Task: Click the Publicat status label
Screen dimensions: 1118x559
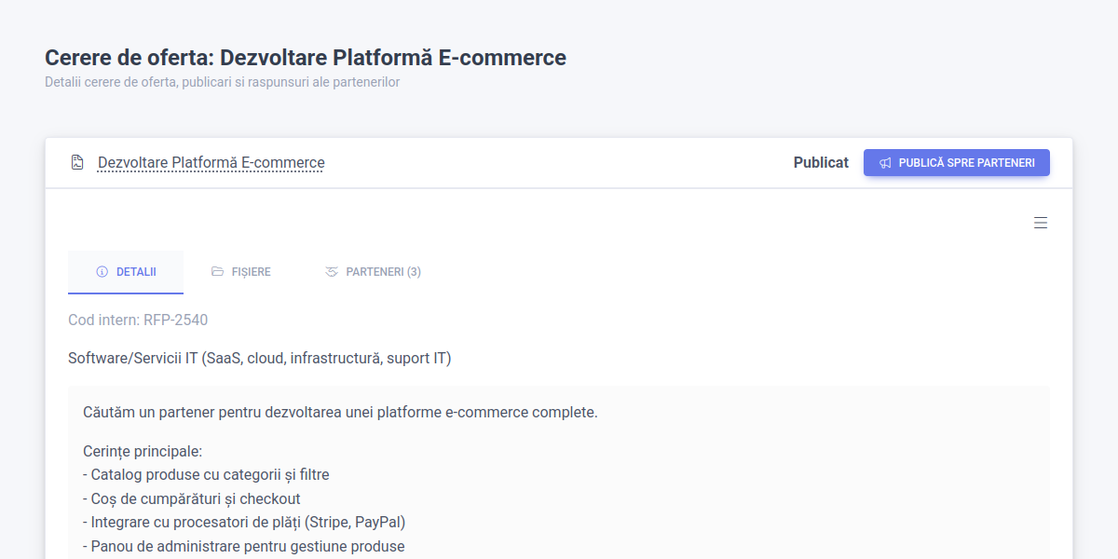Action: coord(821,162)
